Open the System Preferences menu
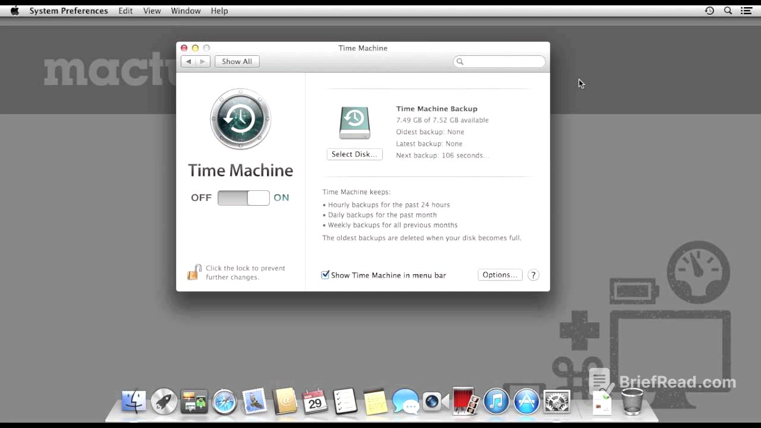Image resolution: width=761 pixels, height=428 pixels. (x=68, y=10)
